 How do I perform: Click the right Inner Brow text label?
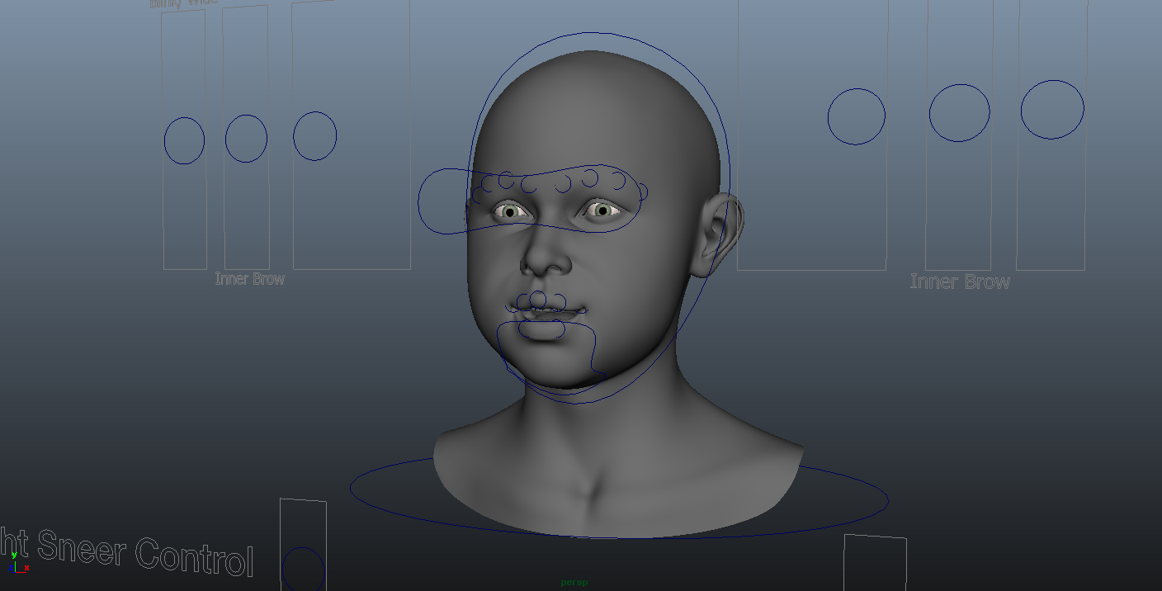pyautogui.click(x=960, y=281)
